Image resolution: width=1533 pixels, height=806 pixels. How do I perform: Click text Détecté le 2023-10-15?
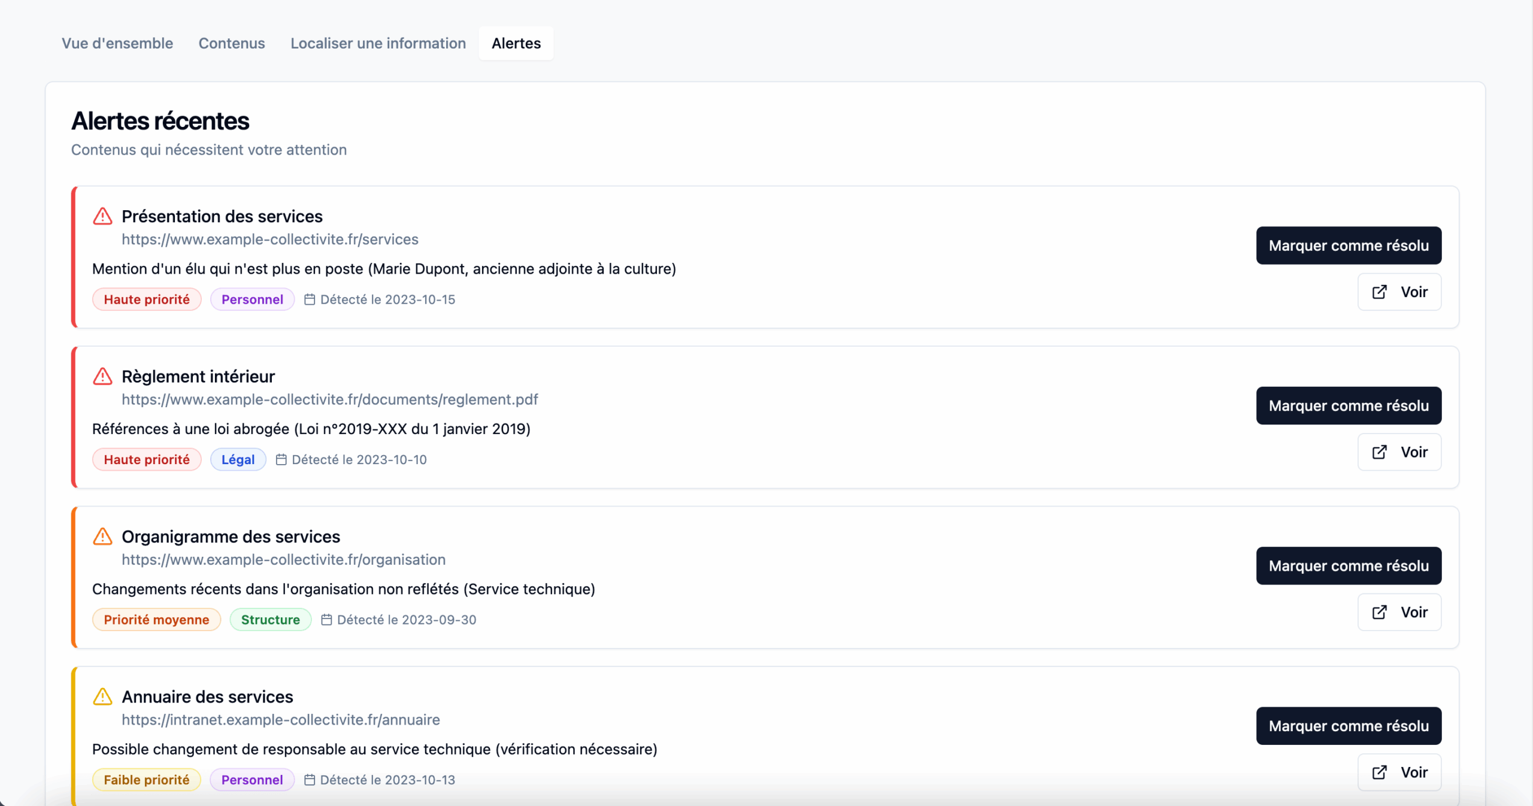point(387,299)
